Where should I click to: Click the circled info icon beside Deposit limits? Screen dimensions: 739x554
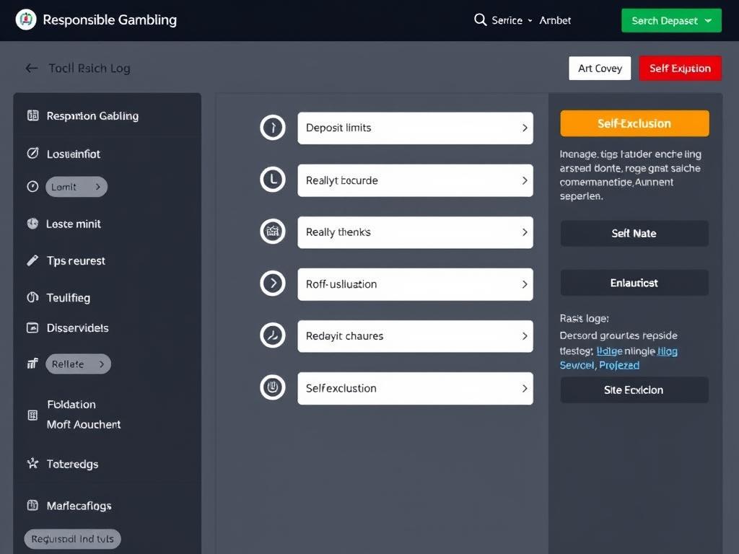pyautogui.click(x=272, y=128)
